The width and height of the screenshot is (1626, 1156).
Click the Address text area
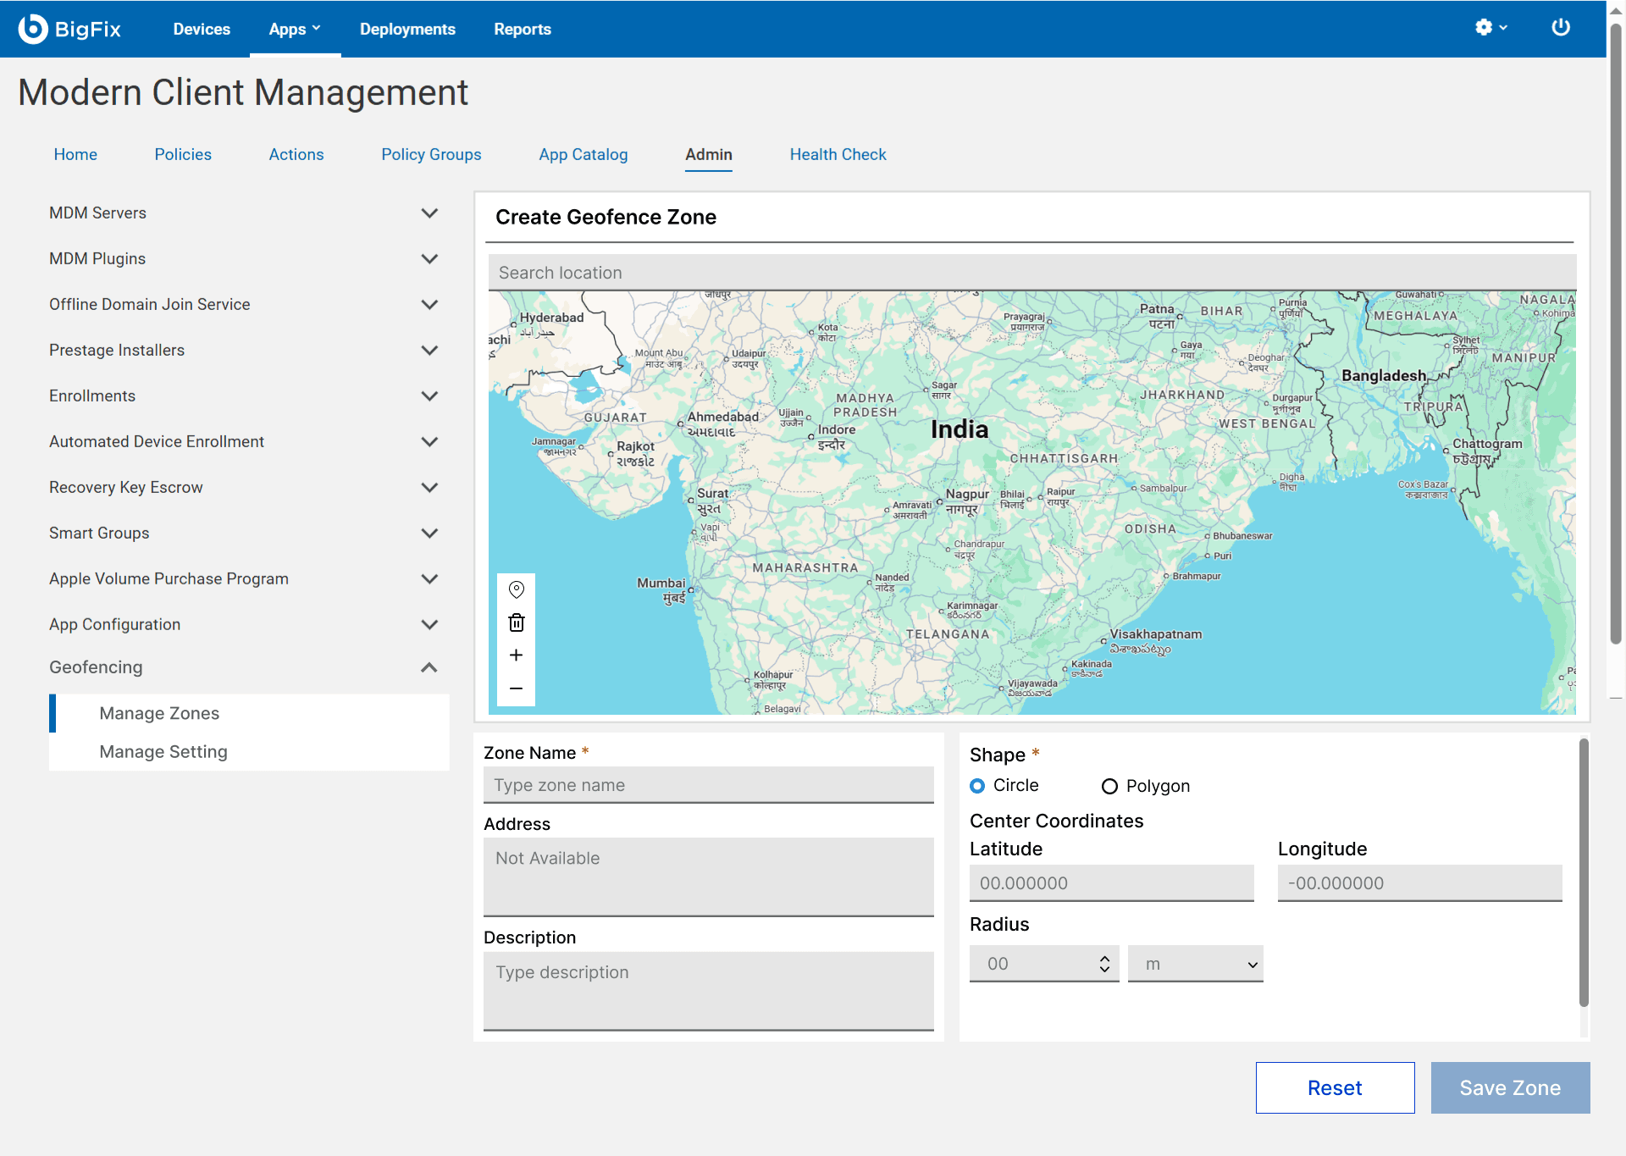(708, 877)
